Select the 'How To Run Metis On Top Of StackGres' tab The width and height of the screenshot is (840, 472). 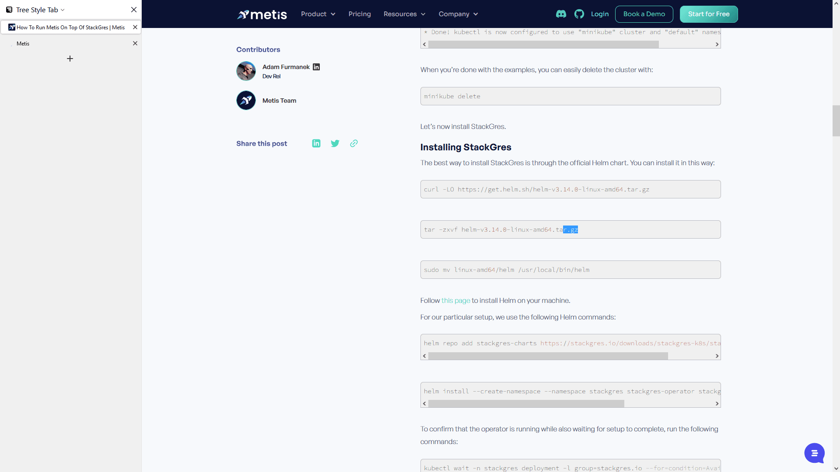tap(70, 27)
